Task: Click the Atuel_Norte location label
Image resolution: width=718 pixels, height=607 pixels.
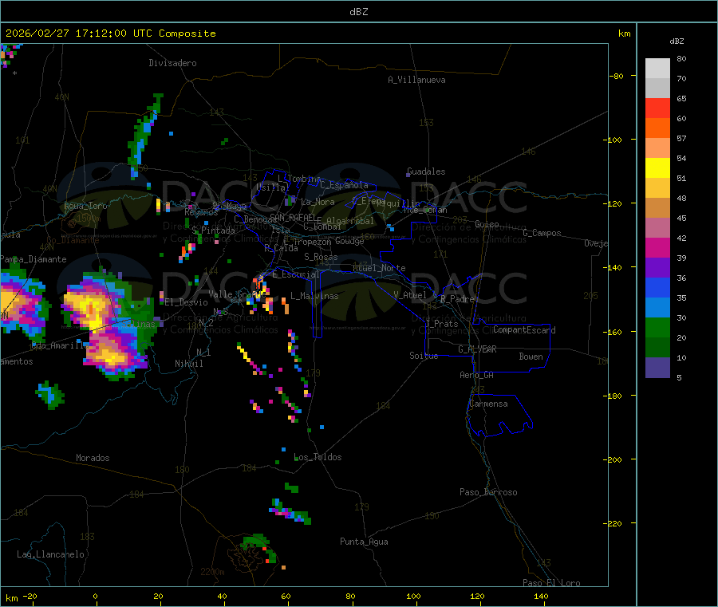Action: (379, 268)
